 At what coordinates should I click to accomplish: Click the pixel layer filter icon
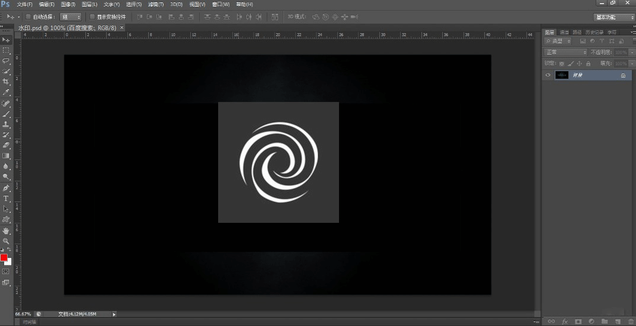coord(583,41)
